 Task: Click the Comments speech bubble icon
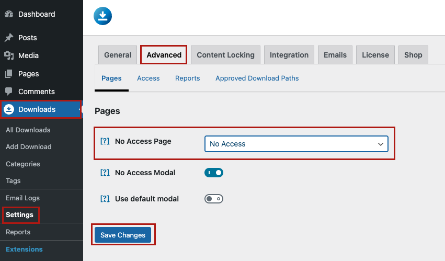tap(9, 91)
